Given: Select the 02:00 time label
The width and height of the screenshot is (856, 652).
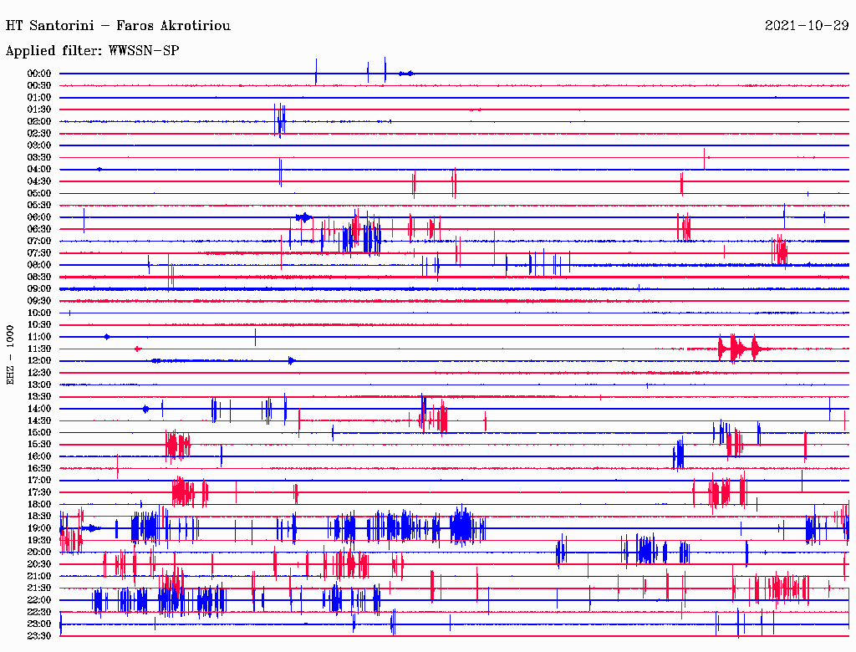Looking at the screenshot, I should tap(39, 122).
